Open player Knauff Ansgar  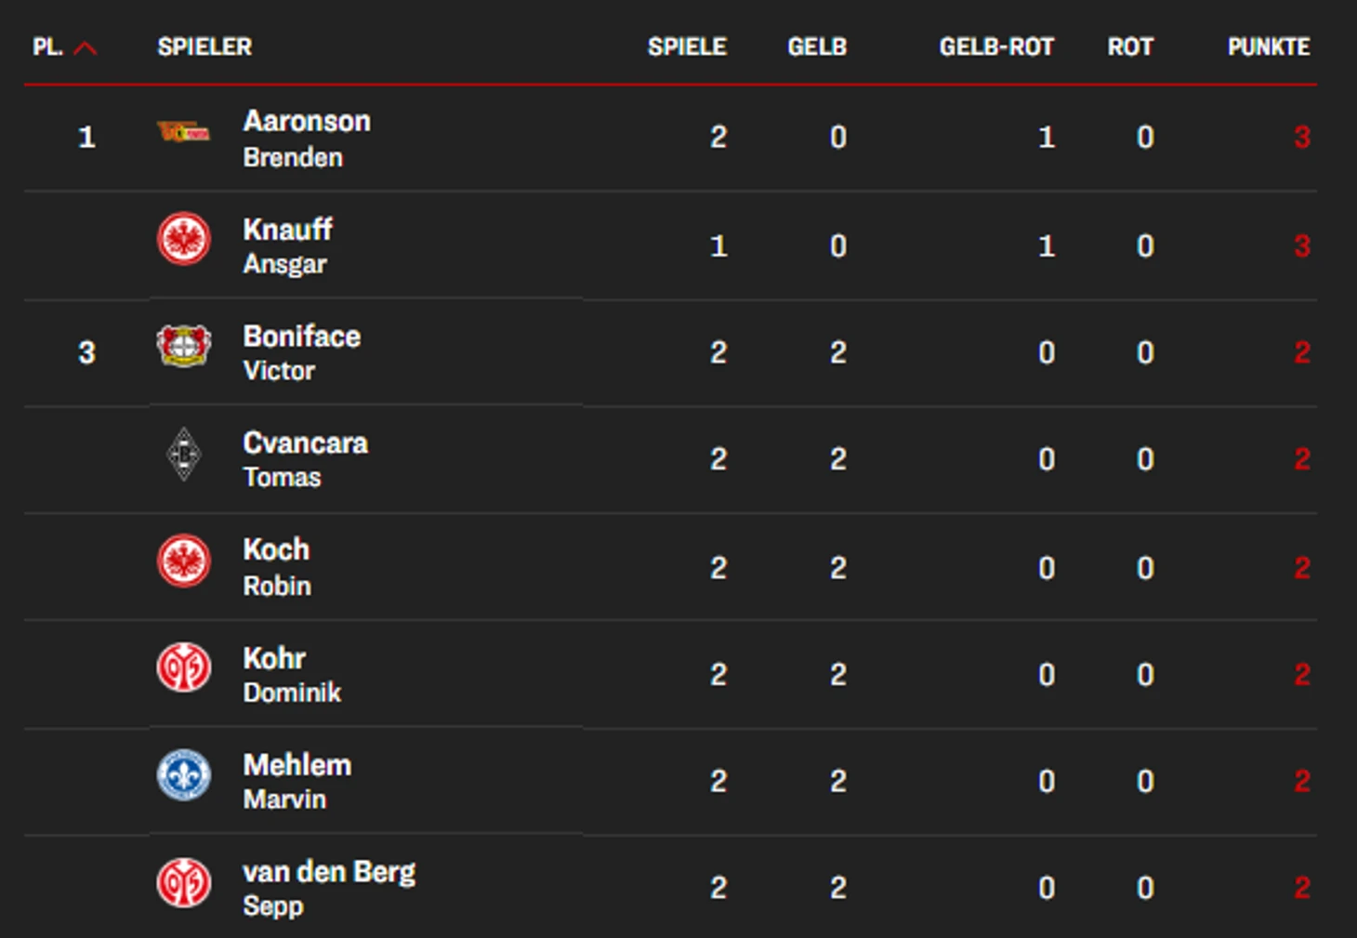click(287, 245)
